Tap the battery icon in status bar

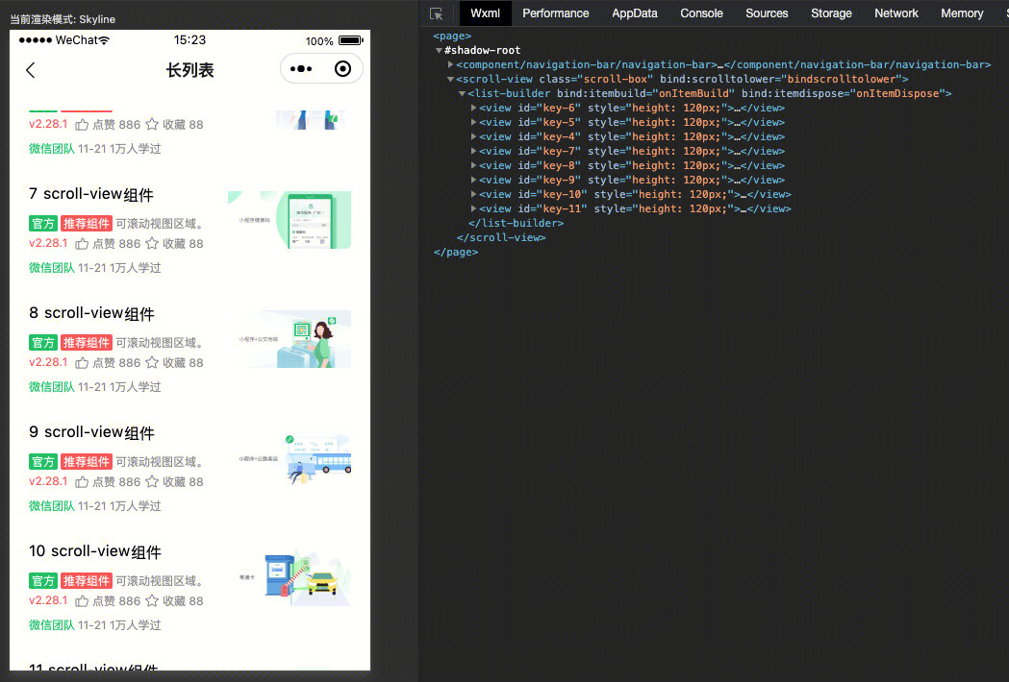point(351,40)
